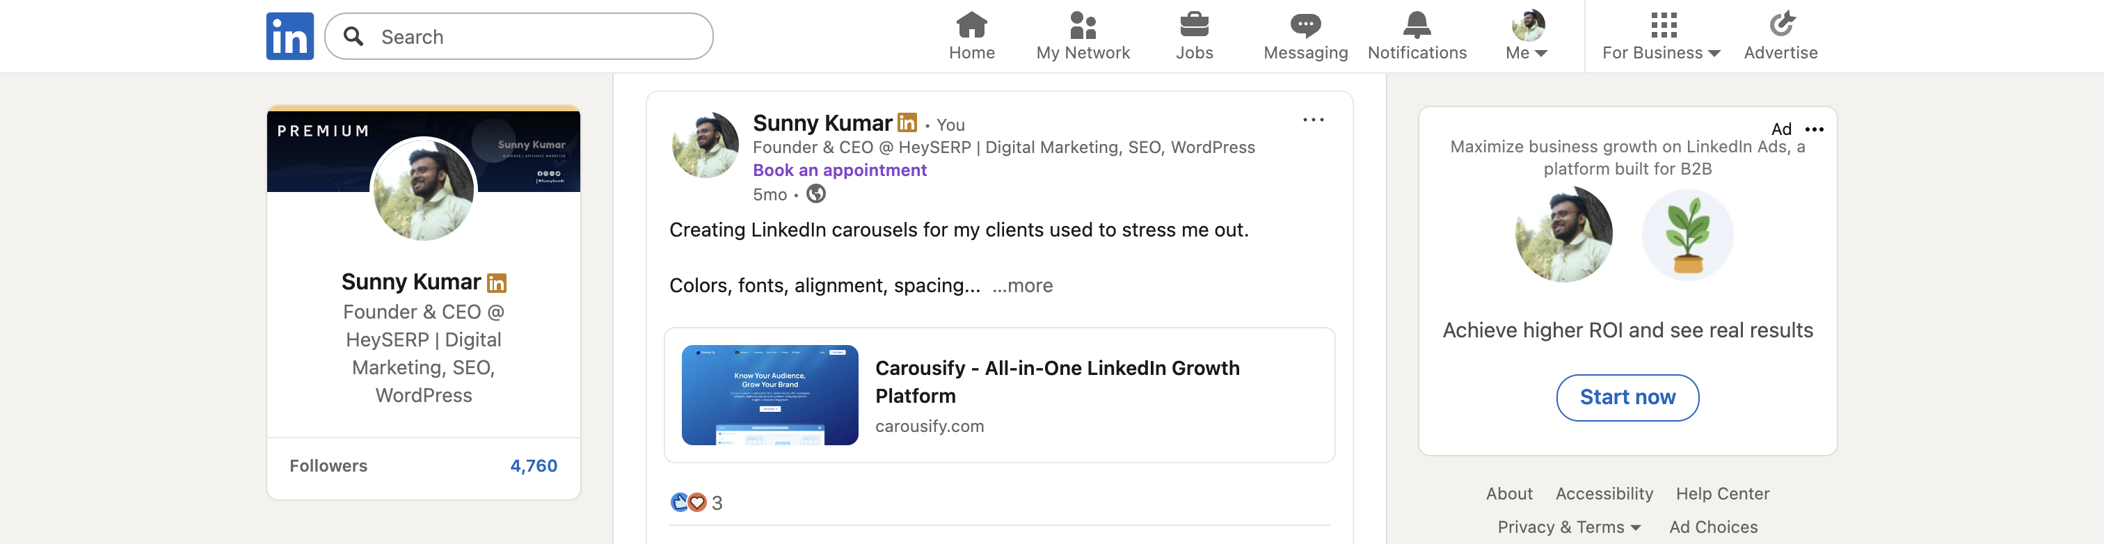Click the ad profile photo

[x=1564, y=234]
